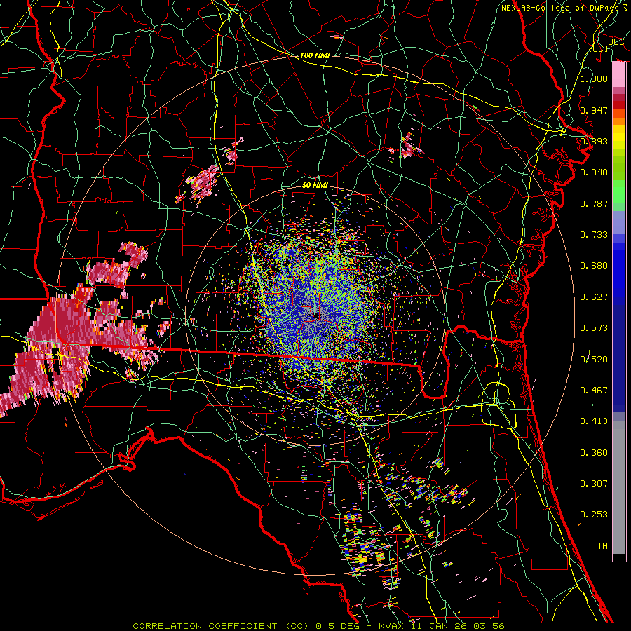Click the "TH" threshold legend label
Screen dimensions: 631x631
coord(602,545)
